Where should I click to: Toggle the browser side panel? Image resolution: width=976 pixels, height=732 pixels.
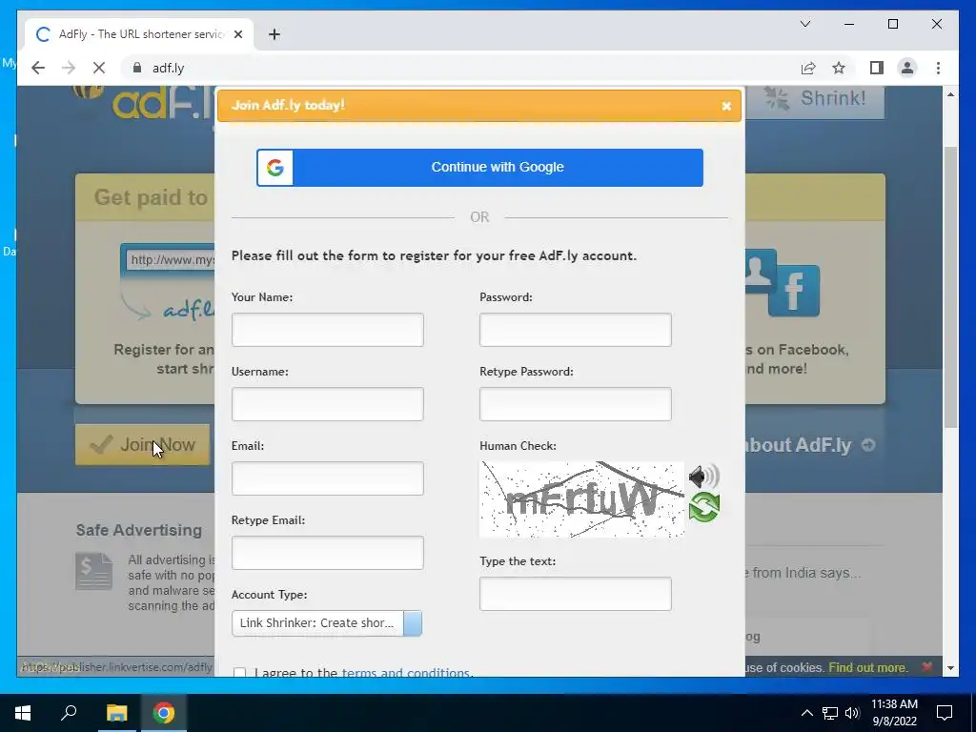tap(877, 68)
